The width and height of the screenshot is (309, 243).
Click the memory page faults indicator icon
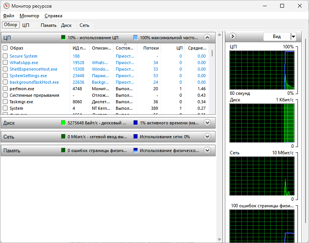click(x=63, y=150)
